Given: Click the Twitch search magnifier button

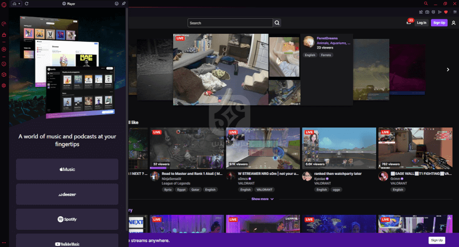Looking at the screenshot, I should (x=277, y=23).
